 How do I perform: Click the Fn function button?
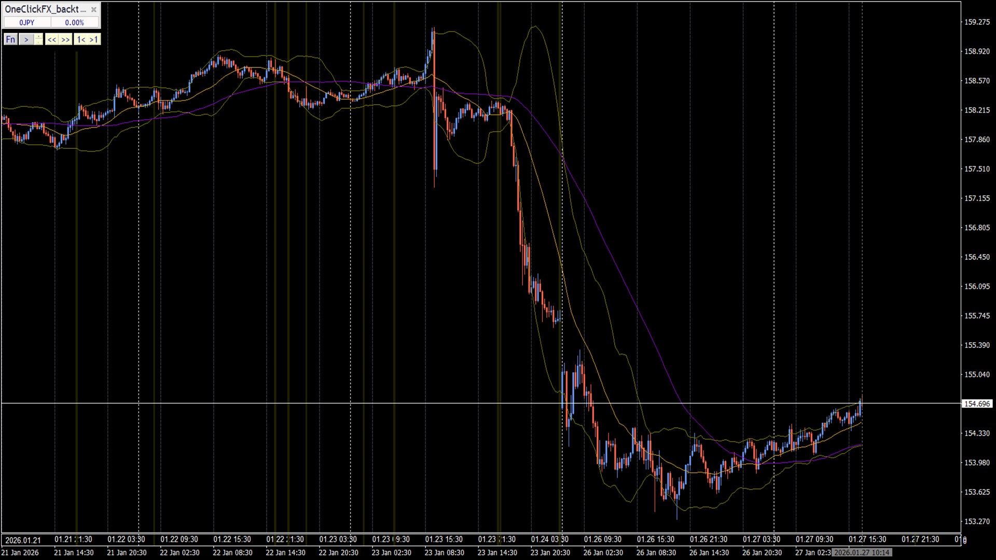10,39
